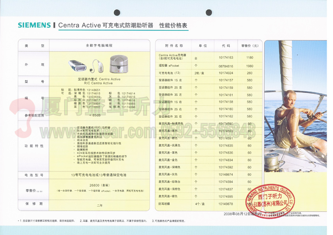The image size is (333, 235).
Task: Click the accessory name "Centra Active充电器"
Action: pos(172,55)
